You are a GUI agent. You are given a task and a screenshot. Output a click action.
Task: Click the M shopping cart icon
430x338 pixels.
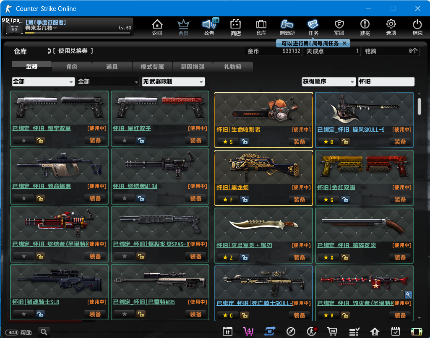pyautogui.click(x=332, y=331)
